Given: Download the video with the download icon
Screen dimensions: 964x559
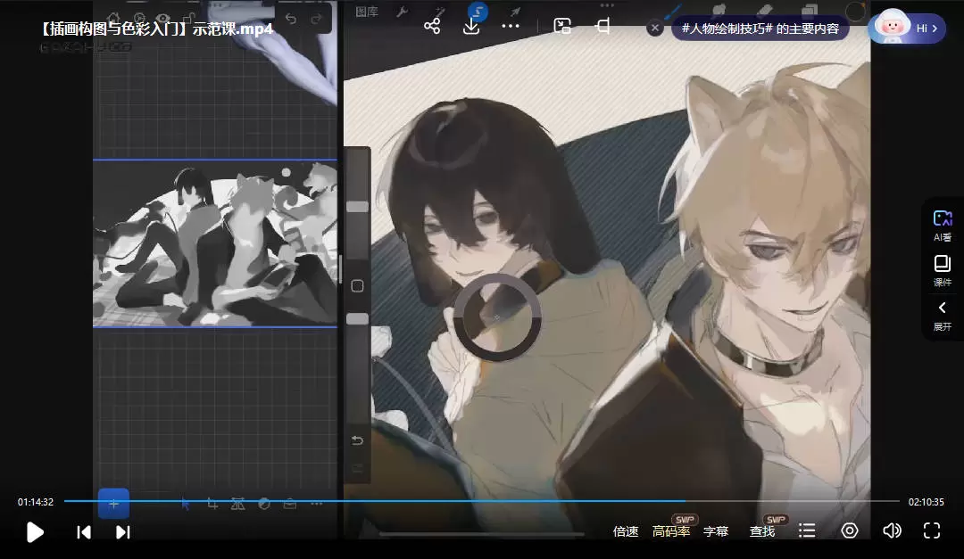Looking at the screenshot, I should click(x=471, y=26).
